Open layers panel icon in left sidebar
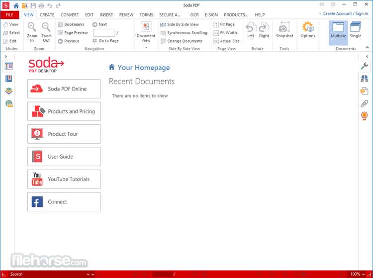Screen dimensions: 373x278 pos(9,91)
